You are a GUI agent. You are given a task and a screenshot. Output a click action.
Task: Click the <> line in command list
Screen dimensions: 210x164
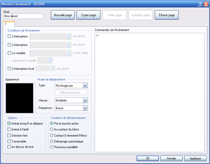pos(97,35)
